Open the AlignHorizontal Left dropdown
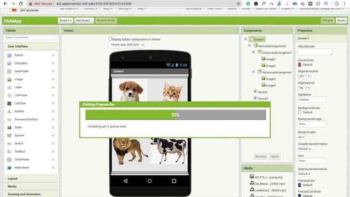Image resolution: width=350 pixels, height=197 pixels. coord(304,76)
